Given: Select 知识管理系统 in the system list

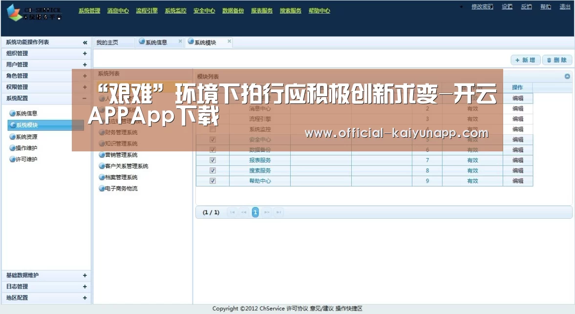Looking at the screenshot, I should point(118,144).
